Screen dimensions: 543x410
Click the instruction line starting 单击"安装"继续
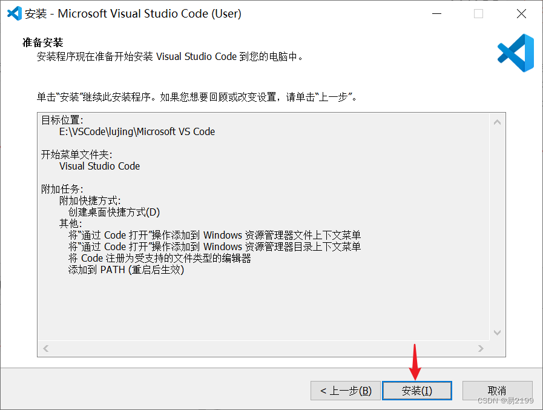point(197,97)
